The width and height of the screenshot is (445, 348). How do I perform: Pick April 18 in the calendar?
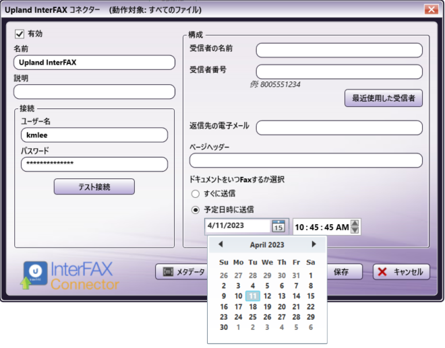[x=253, y=307]
